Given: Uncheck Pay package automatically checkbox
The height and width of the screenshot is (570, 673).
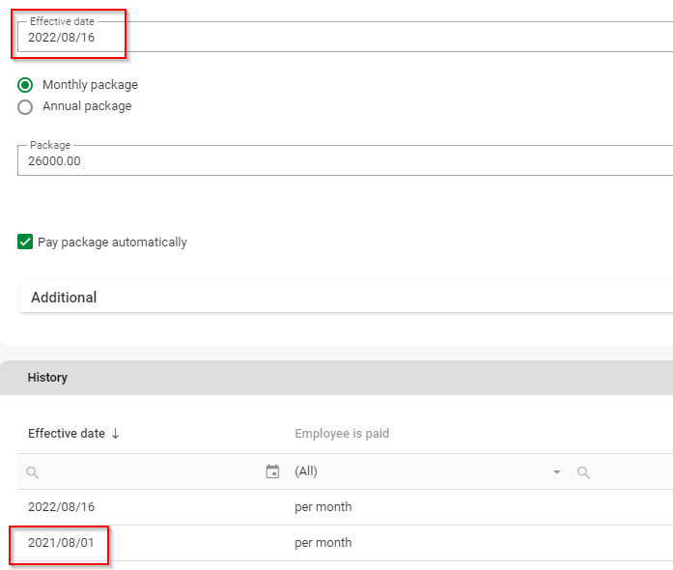Looking at the screenshot, I should tap(26, 242).
